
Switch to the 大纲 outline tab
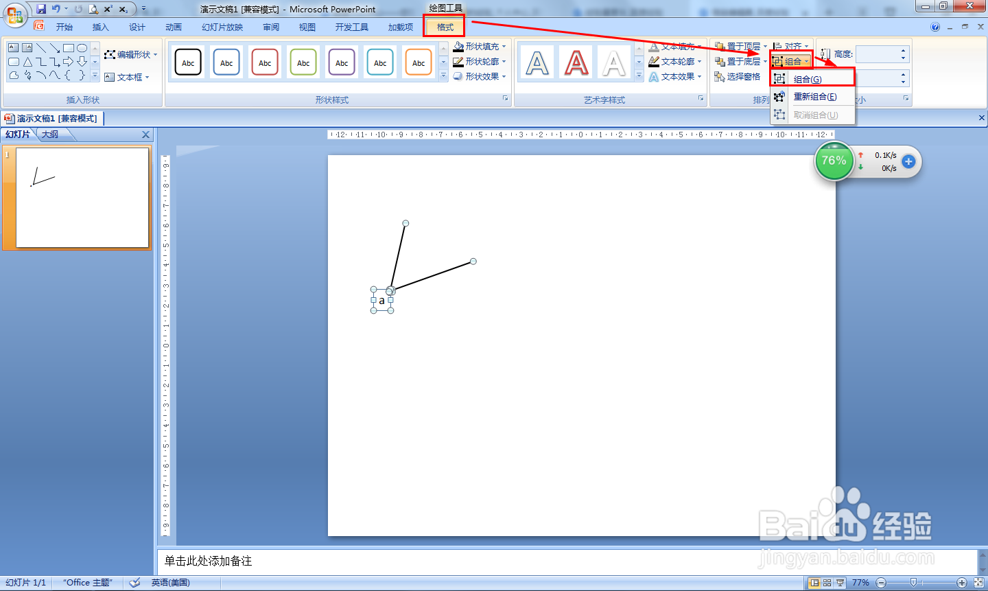click(x=50, y=135)
